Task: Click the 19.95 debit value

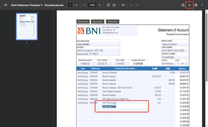Action: tap(172, 73)
